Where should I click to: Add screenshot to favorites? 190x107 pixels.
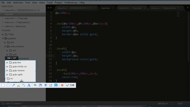tap(56, 85)
